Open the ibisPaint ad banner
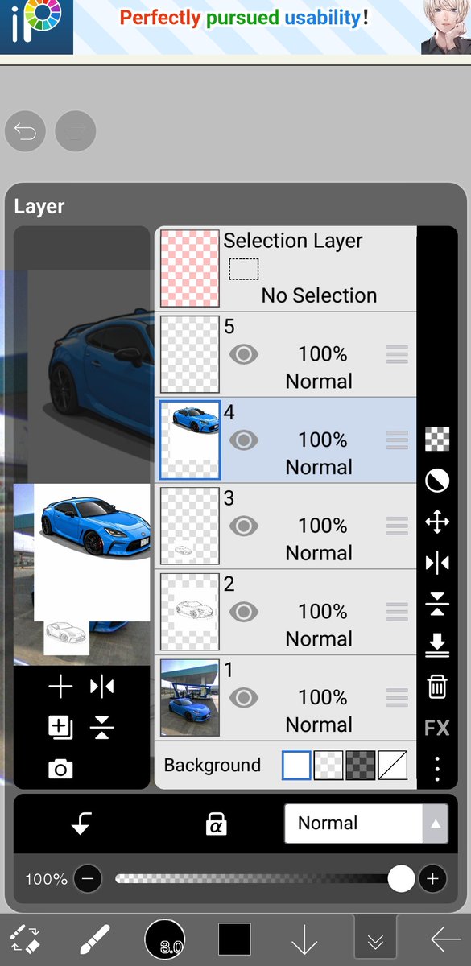 [235, 27]
